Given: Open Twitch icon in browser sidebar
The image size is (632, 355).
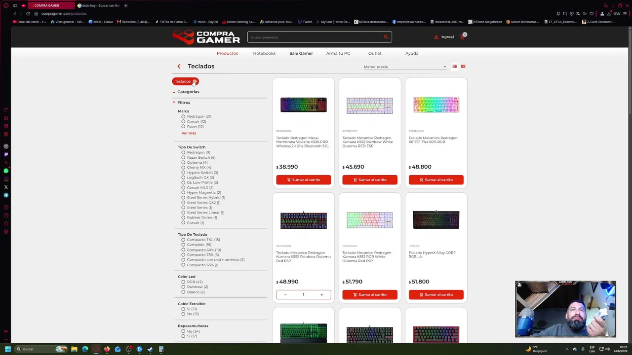Looking at the screenshot, I should point(6,154).
